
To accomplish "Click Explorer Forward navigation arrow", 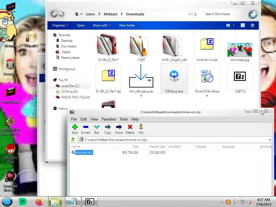I will tap(61, 14).
